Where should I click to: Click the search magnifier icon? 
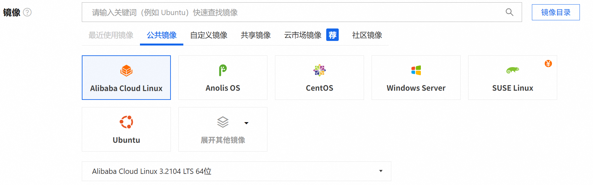tap(509, 12)
